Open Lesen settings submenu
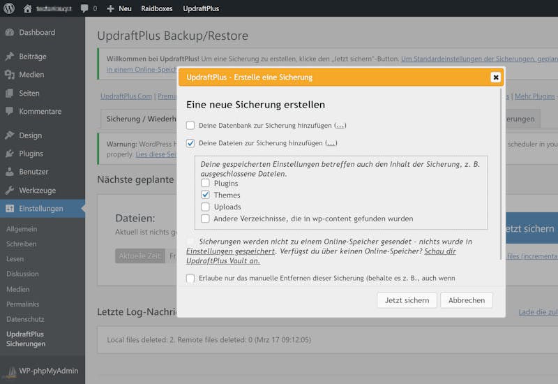Screen dimensions: 558x384 click(15, 259)
